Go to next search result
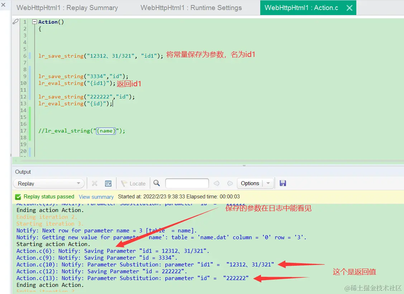The image size is (404, 294). pos(230,183)
